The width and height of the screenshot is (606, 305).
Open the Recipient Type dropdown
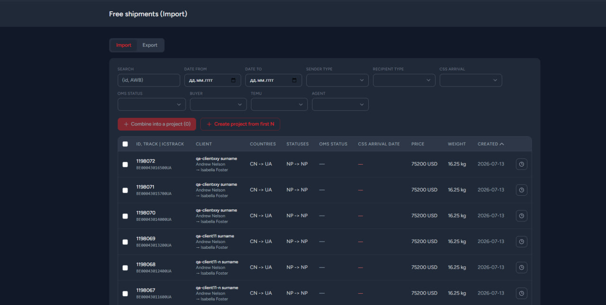click(x=404, y=80)
